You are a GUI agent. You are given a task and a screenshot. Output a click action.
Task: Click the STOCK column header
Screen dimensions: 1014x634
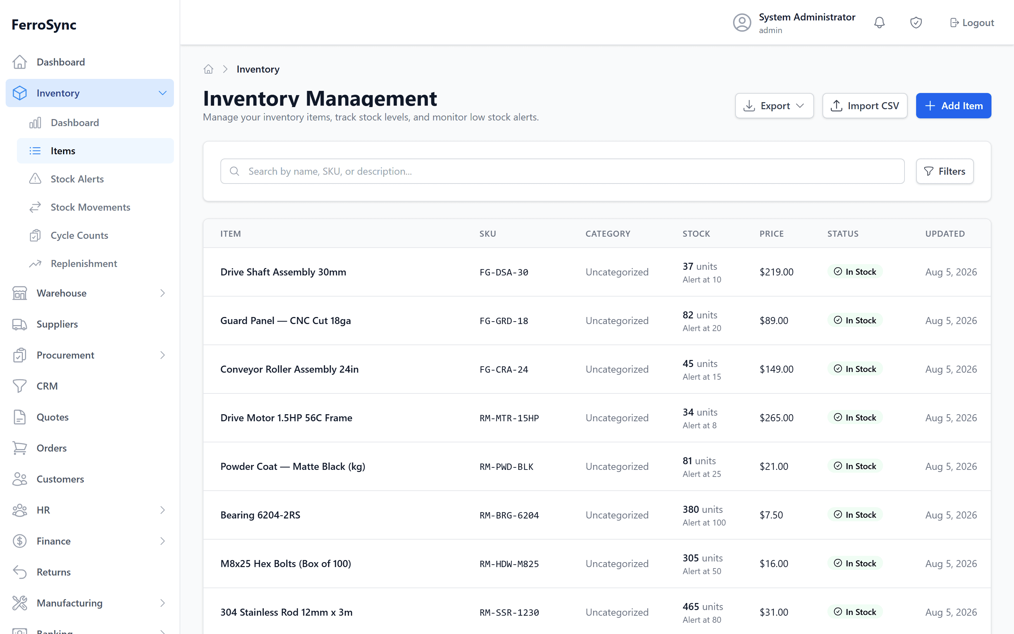pyautogui.click(x=696, y=234)
